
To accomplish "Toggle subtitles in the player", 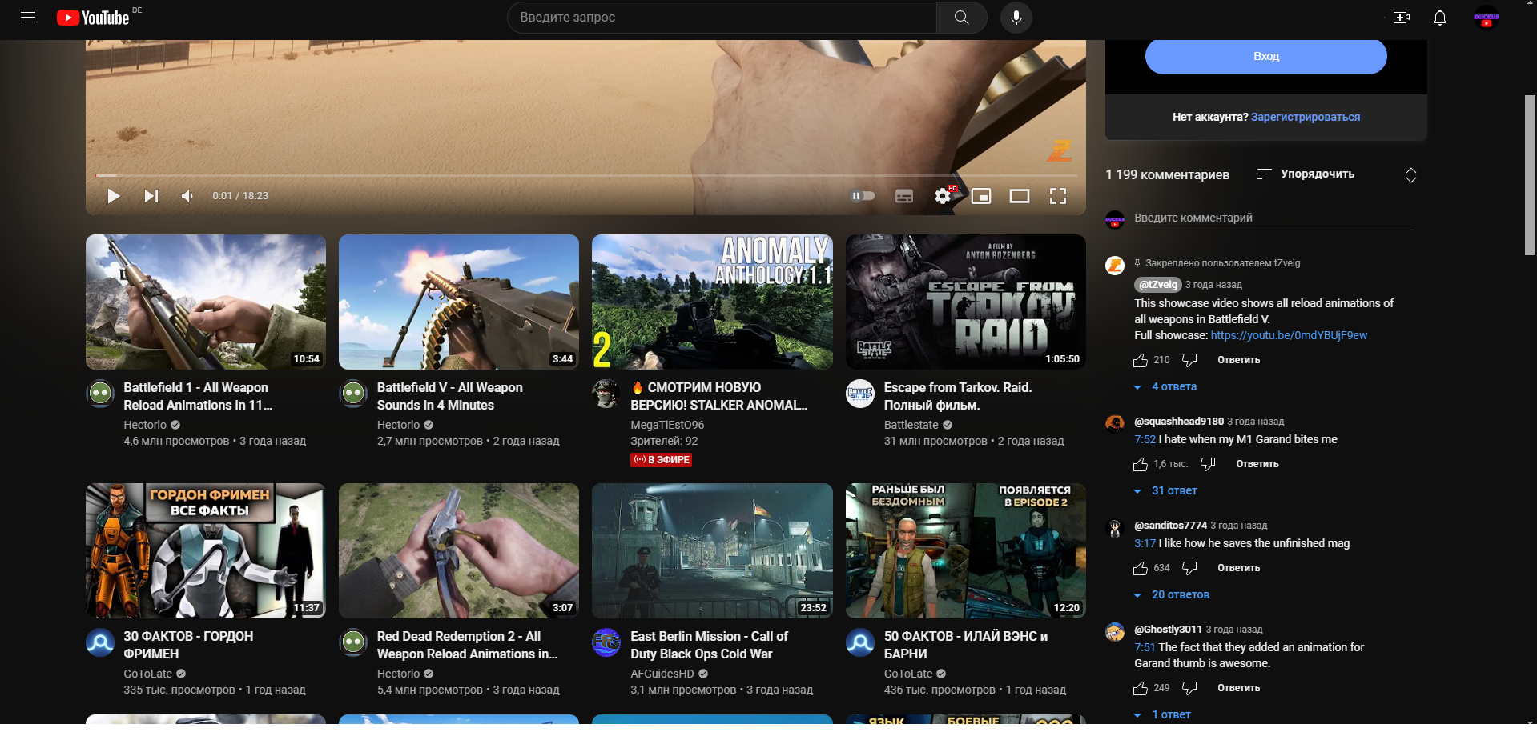I will [x=904, y=196].
